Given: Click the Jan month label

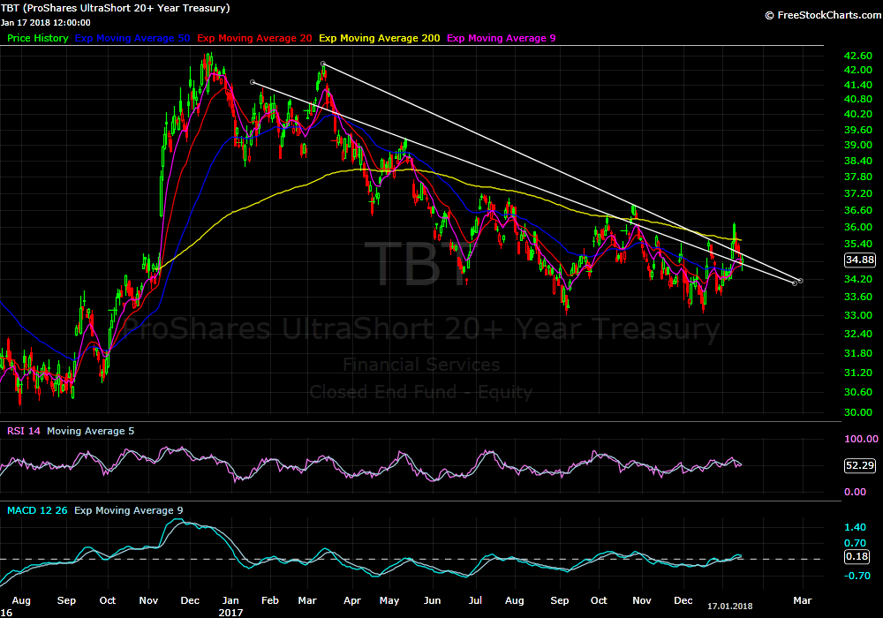Looking at the screenshot, I should 230,600.
